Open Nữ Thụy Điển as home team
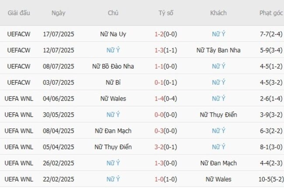Viewport: 284px width, 189px height. point(113,147)
